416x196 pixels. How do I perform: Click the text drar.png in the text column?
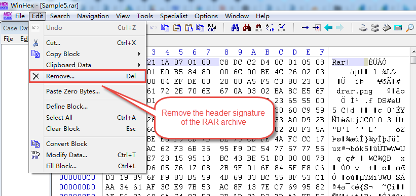(x=355, y=91)
